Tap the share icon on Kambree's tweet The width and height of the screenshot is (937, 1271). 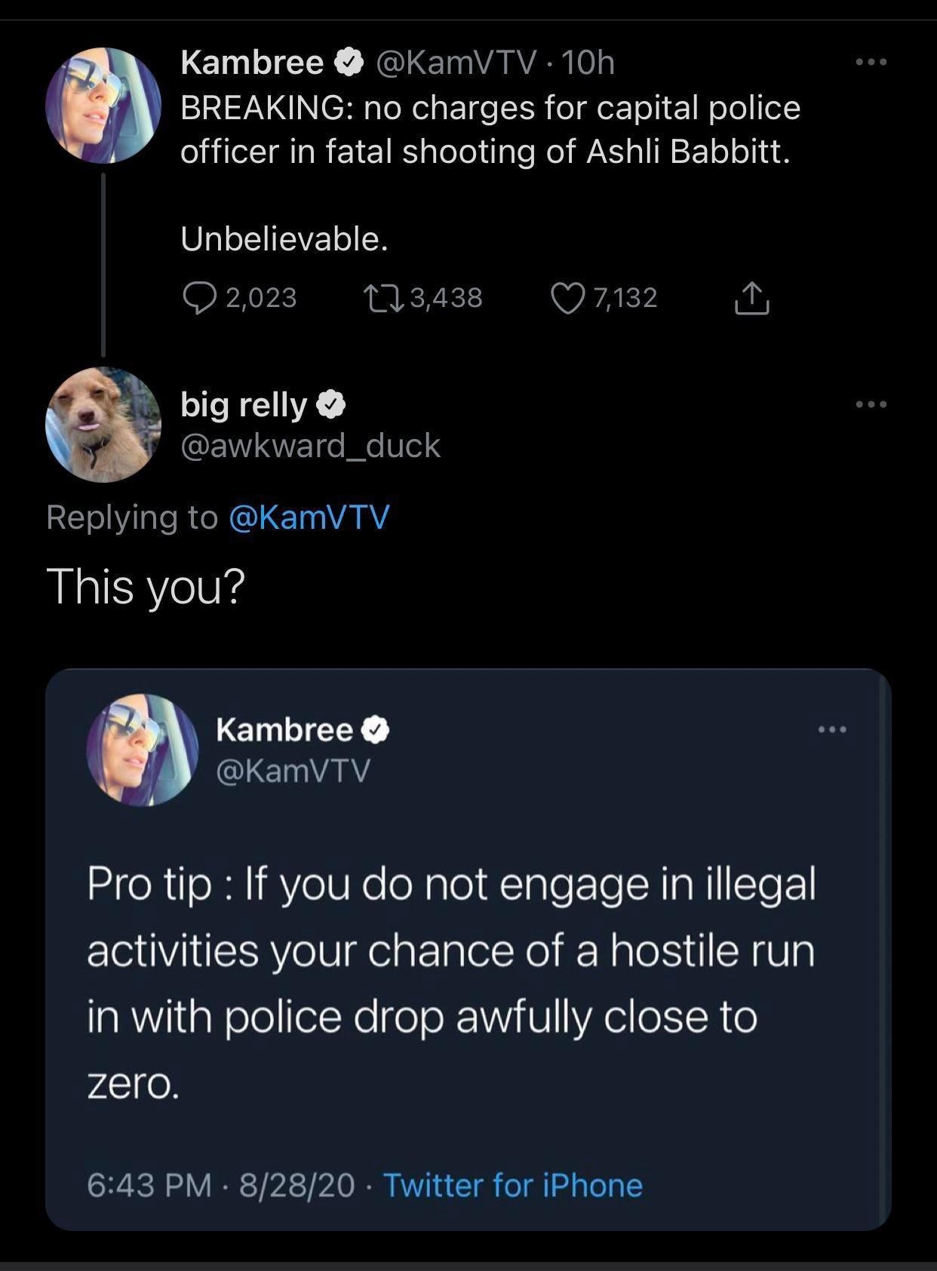pos(751,298)
